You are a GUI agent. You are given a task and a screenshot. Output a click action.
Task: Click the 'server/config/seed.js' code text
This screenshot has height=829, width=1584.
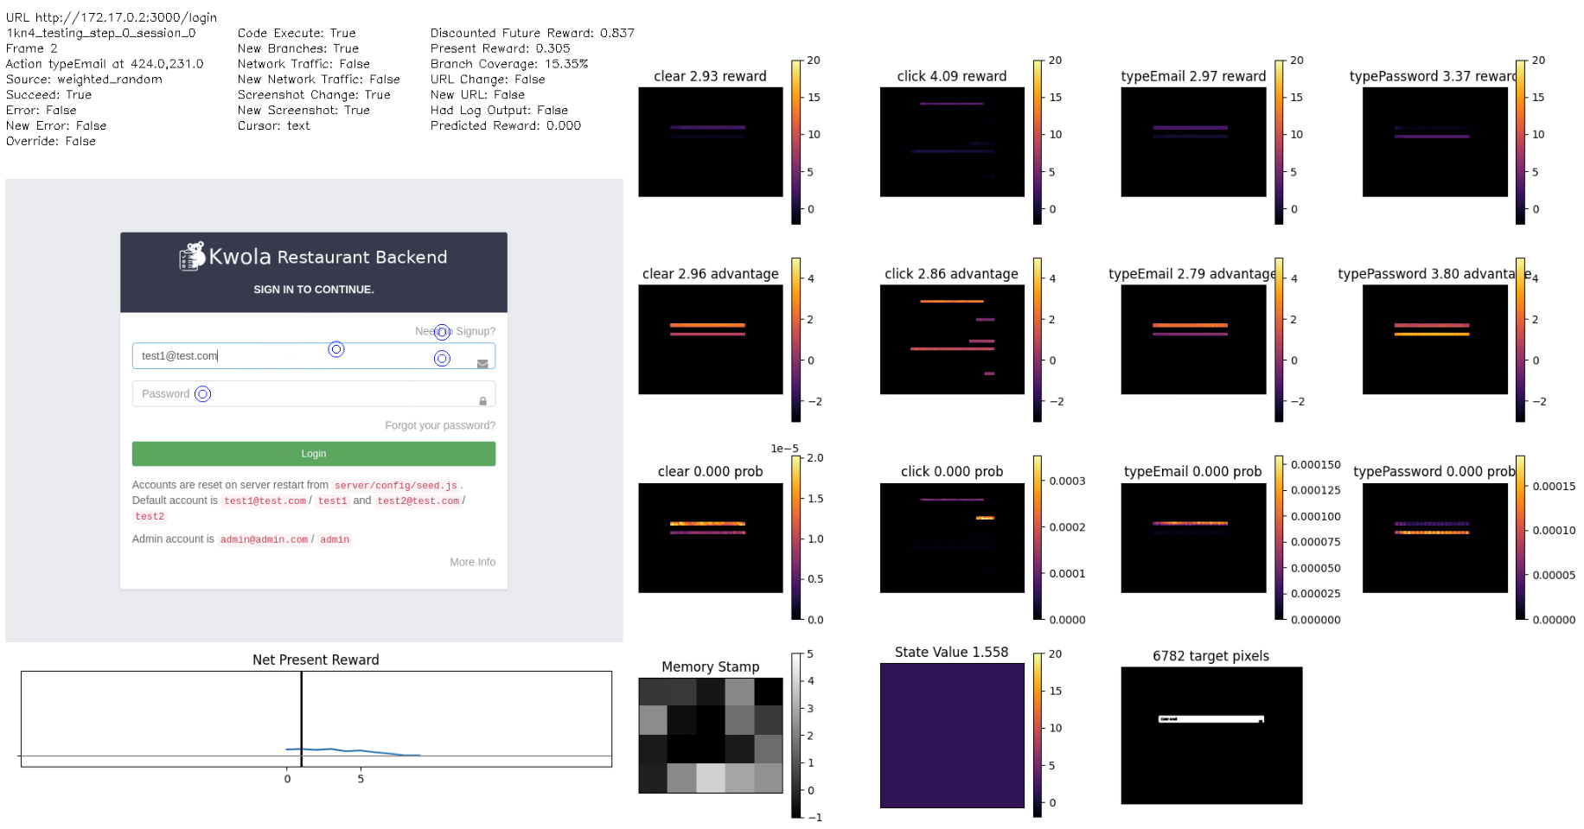point(395,486)
